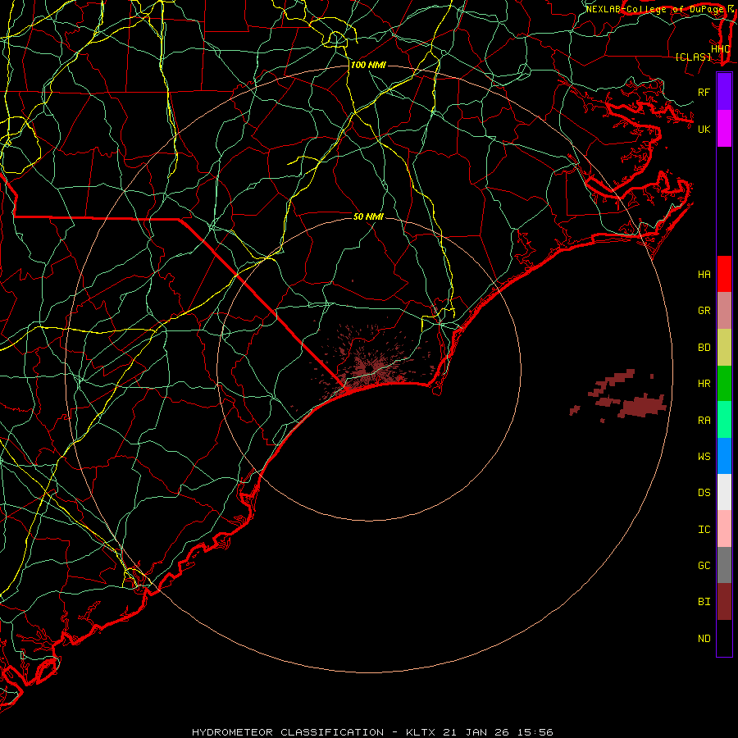Click the 100 NMI range ring label
Viewport: 738px width, 738px height.
(368, 65)
